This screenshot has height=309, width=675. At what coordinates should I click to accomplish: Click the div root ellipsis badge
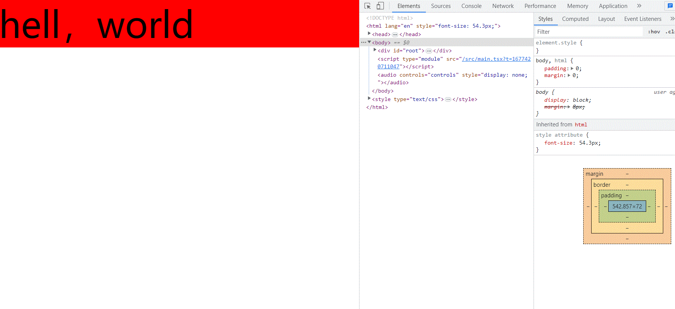429,51
